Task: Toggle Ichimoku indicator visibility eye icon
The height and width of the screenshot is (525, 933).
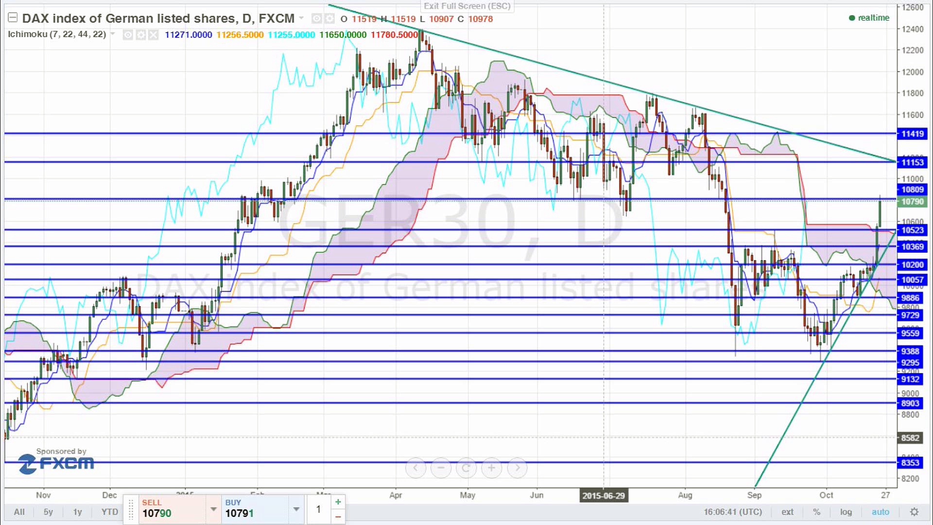Action: (128, 35)
